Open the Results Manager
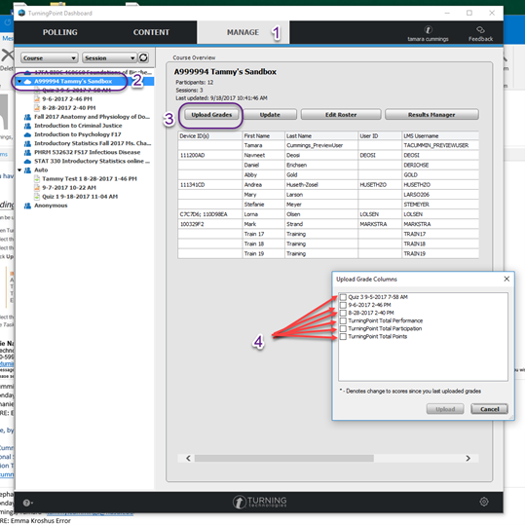The width and height of the screenshot is (525, 525). [x=431, y=115]
